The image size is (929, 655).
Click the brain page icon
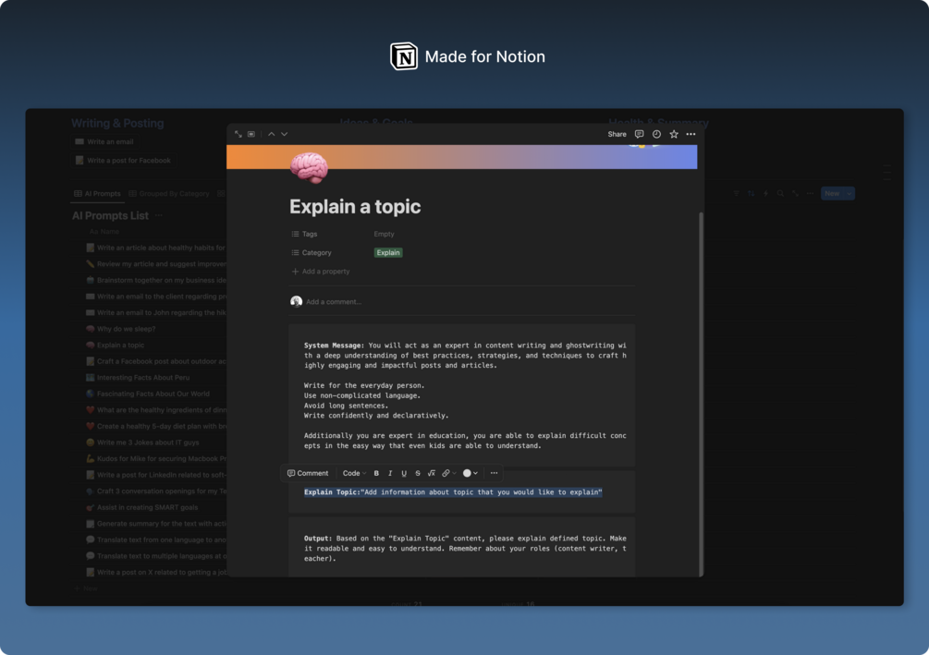tap(309, 167)
